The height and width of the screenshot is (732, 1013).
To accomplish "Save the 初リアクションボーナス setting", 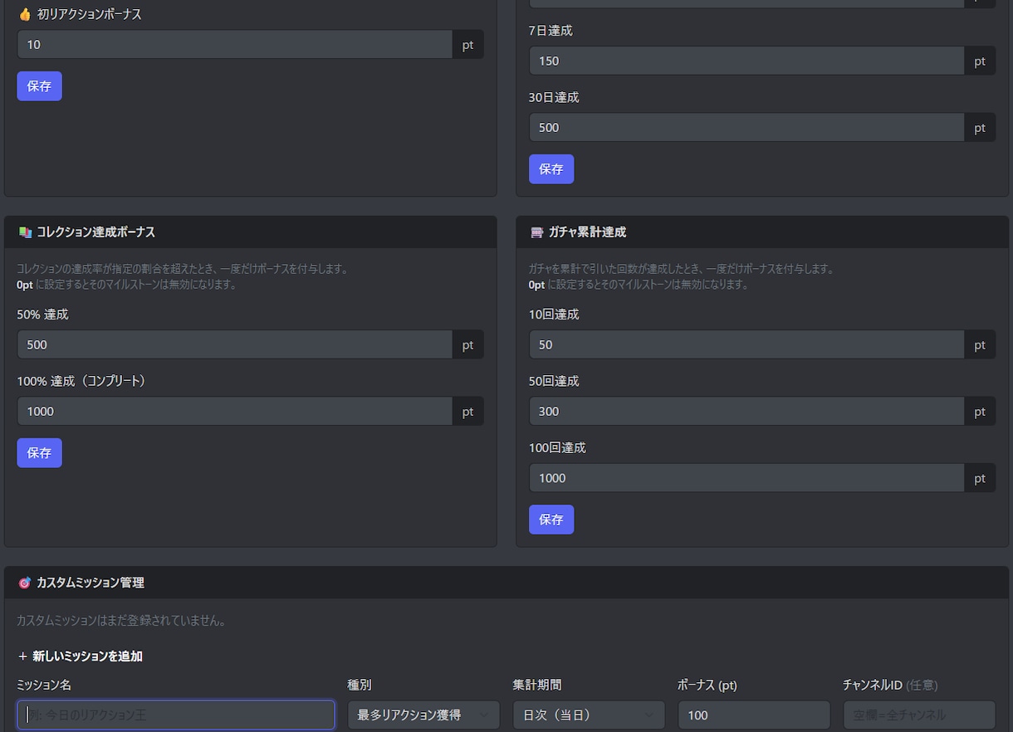I will (39, 86).
